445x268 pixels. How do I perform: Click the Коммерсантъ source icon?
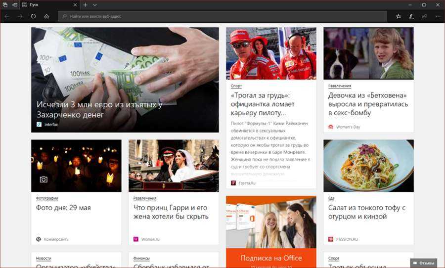pyautogui.click(x=39, y=239)
